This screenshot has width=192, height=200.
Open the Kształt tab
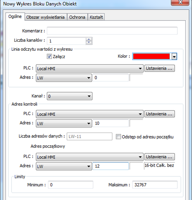[x=96, y=17]
